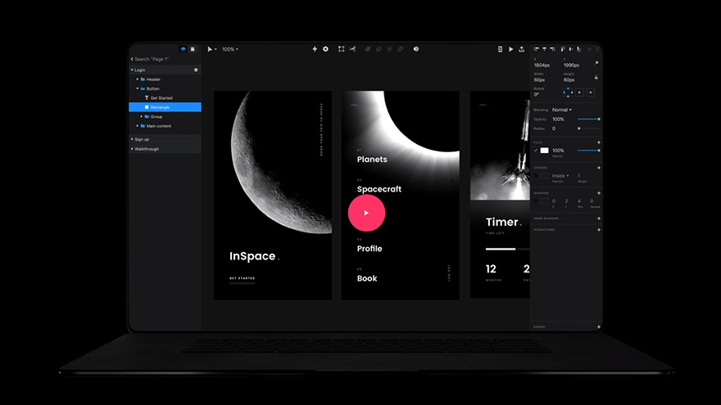Select the Get Started text layer
721x405 pixels.
pyautogui.click(x=161, y=98)
